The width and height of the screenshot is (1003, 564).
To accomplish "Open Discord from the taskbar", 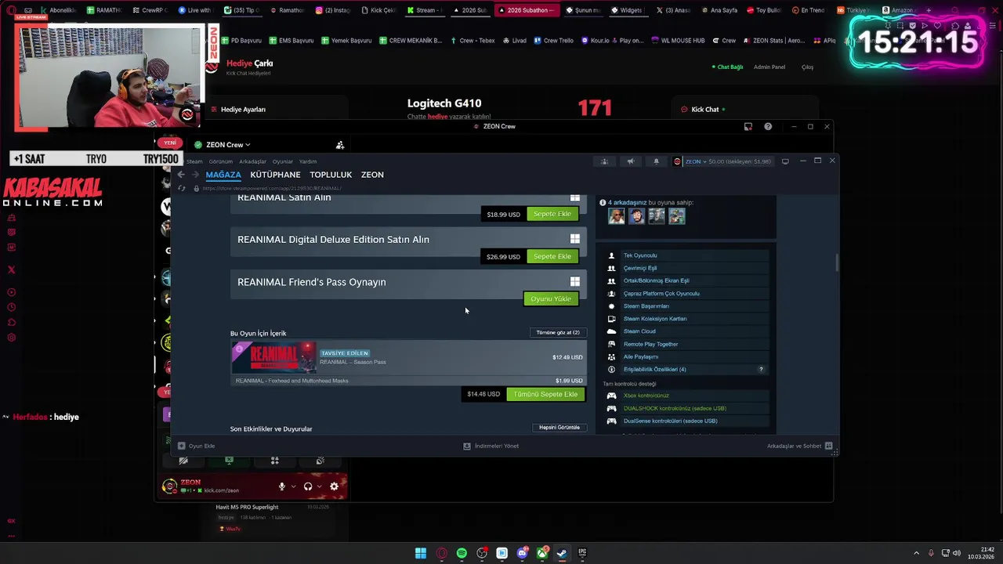I will 522,553.
